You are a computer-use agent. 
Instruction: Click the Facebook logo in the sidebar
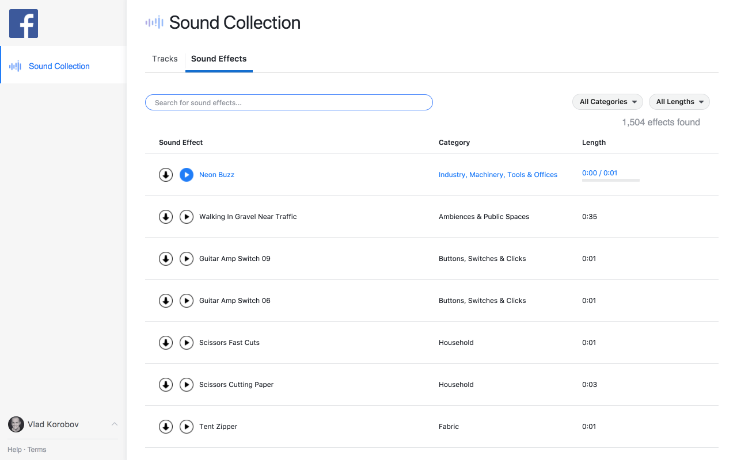[x=23, y=24]
